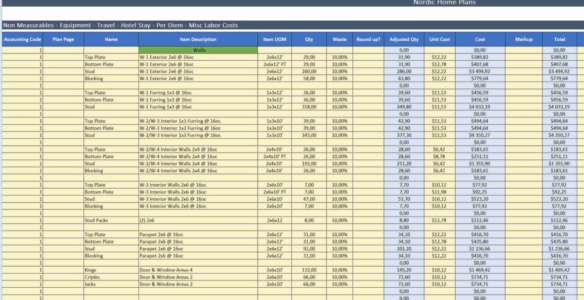
Task: Click the Accounting Code column header
Action: [22, 40]
